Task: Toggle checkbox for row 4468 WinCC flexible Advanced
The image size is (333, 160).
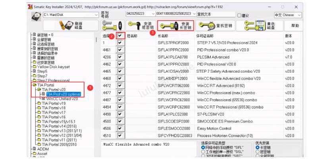Action: click(x=120, y=78)
